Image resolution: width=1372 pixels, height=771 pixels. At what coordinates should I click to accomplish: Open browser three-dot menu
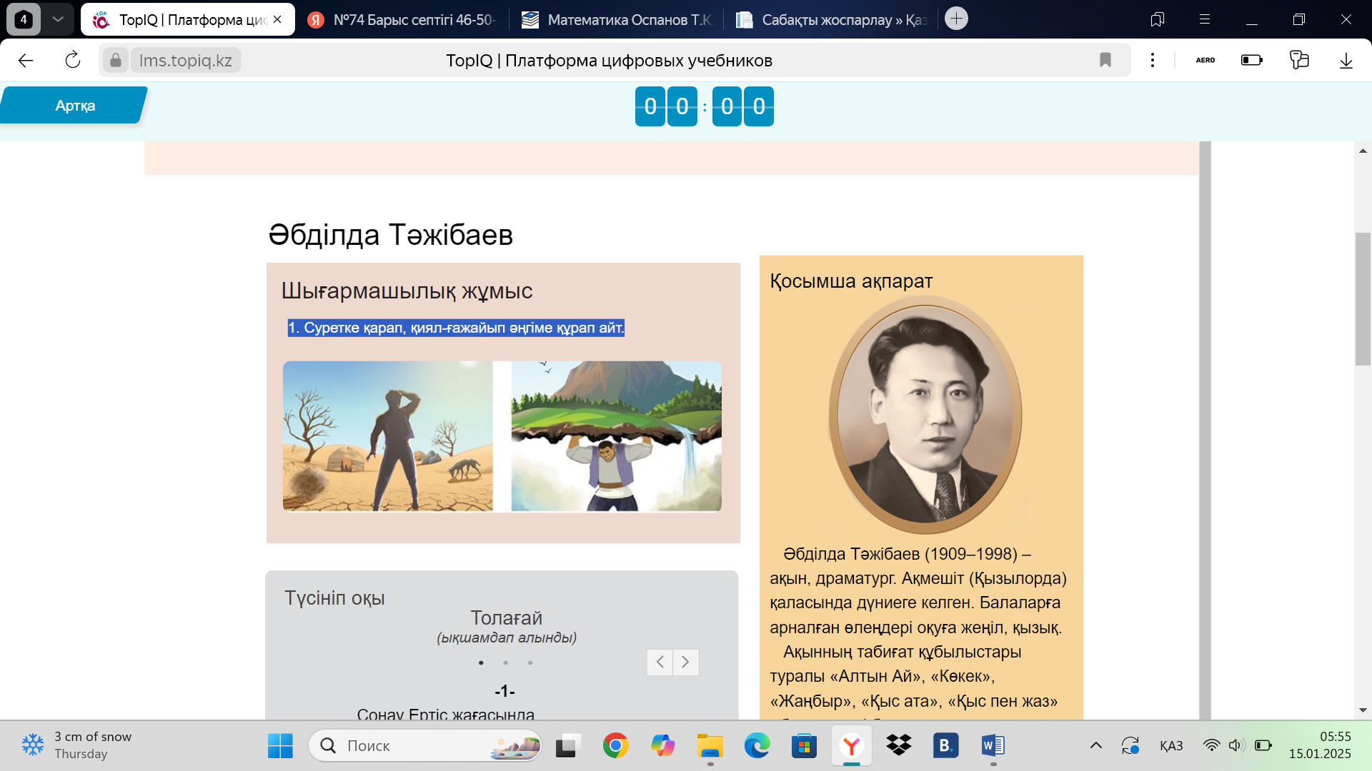point(1152,60)
